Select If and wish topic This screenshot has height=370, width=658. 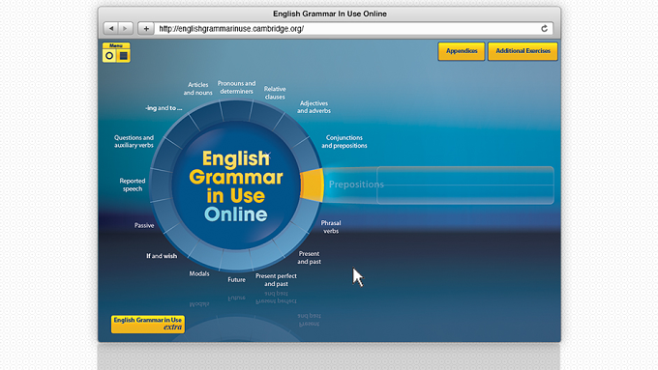(162, 256)
